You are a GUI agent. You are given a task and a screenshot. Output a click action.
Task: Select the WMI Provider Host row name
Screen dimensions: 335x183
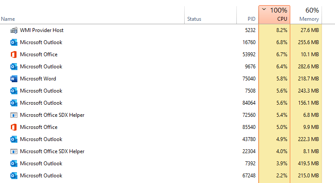pyautogui.click(x=42, y=30)
